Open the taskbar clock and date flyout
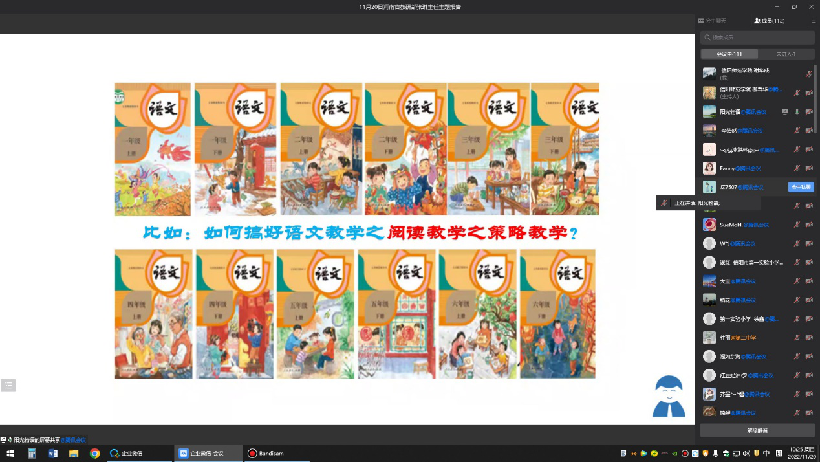The height and width of the screenshot is (462, 820). [801, 453]
